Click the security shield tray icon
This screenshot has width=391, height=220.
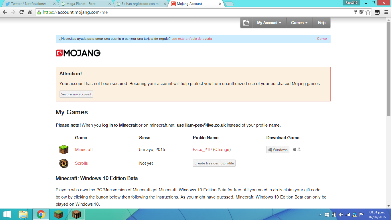[355, 214]
